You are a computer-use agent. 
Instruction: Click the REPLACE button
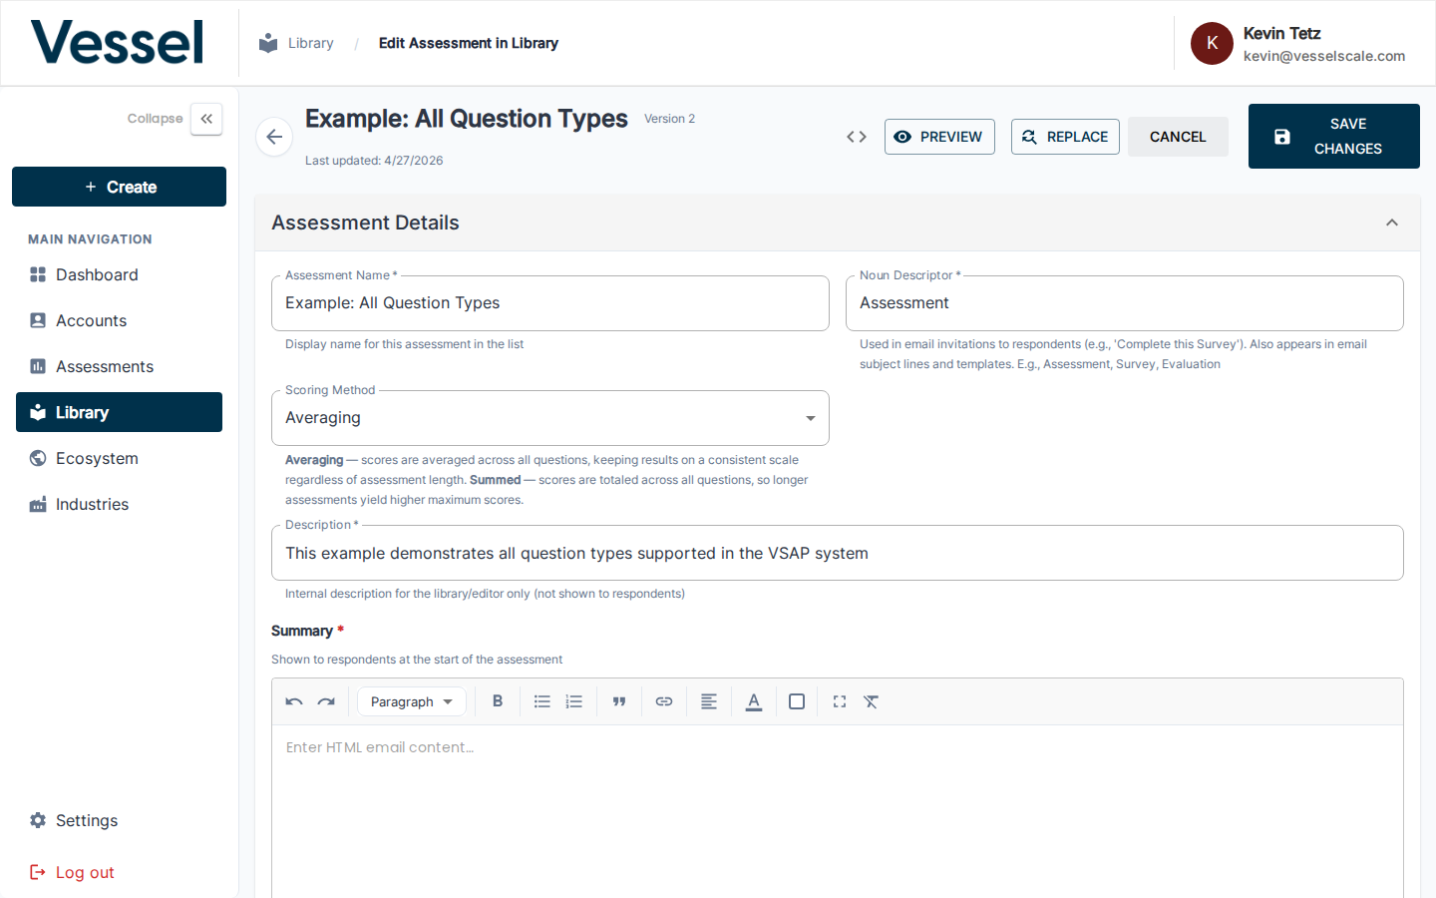[x=1065, y=137]
